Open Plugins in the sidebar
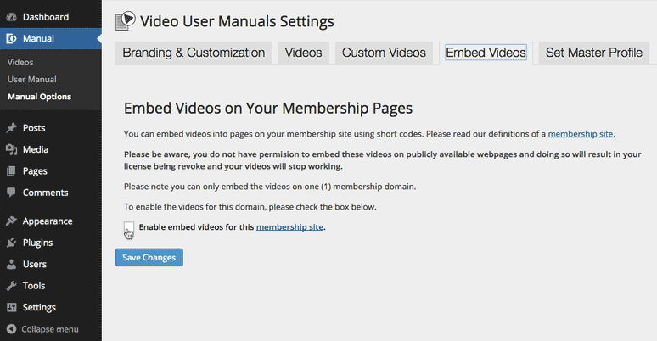The width and height of the screenshot is (657, 341). coord(37,243)
